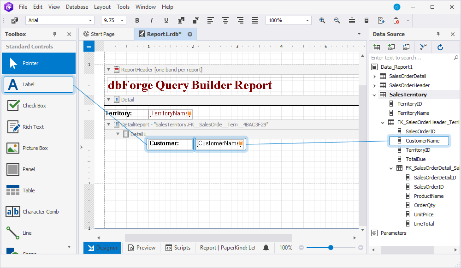461x268 pixels.
Task: Open the File menu
Action: (23, 7)
